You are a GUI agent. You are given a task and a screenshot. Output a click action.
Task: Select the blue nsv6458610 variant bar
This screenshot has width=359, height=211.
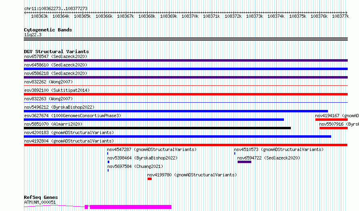pos(186,69)
